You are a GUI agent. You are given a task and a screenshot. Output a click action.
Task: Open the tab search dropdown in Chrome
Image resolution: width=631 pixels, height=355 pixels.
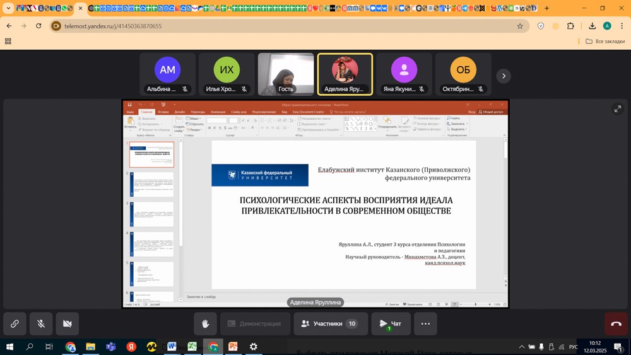point(8,8)
